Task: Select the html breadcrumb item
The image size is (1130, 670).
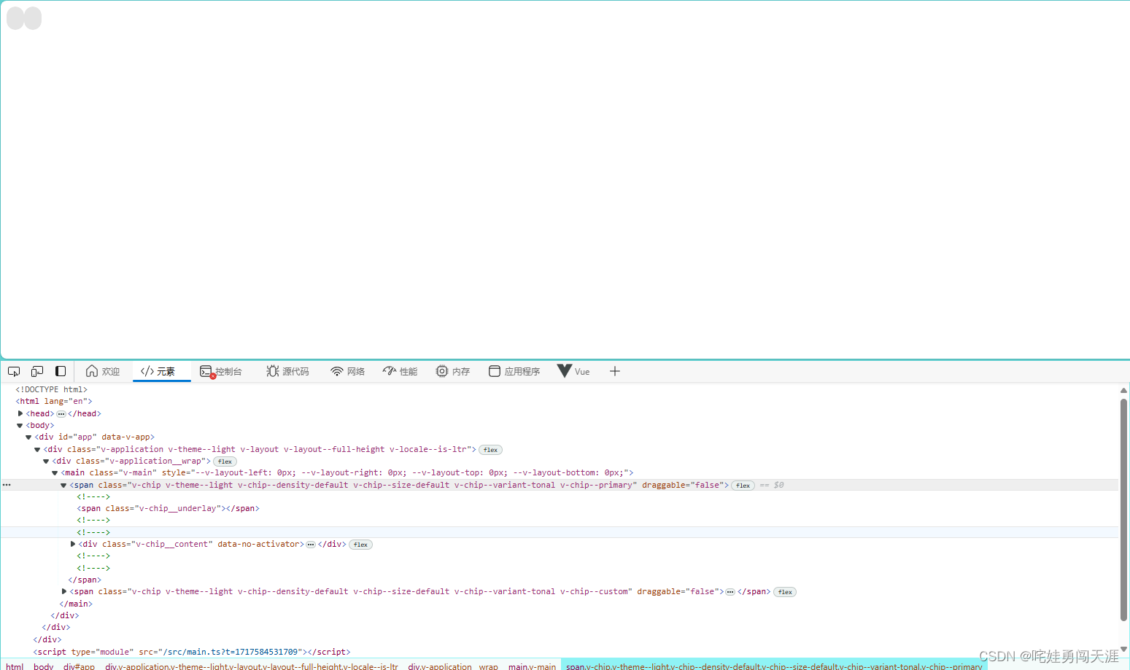Action: coord(15,666)
